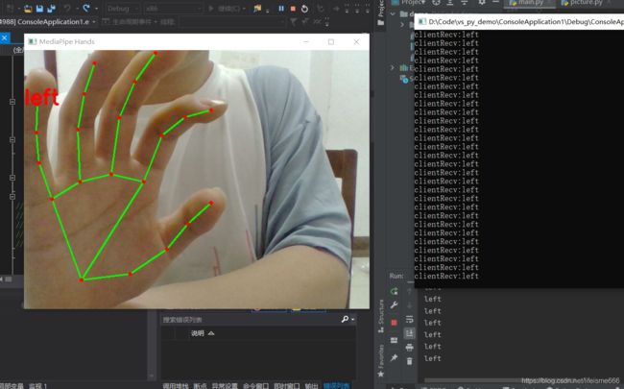Switch to the 输出 tab

click(311, 386)
